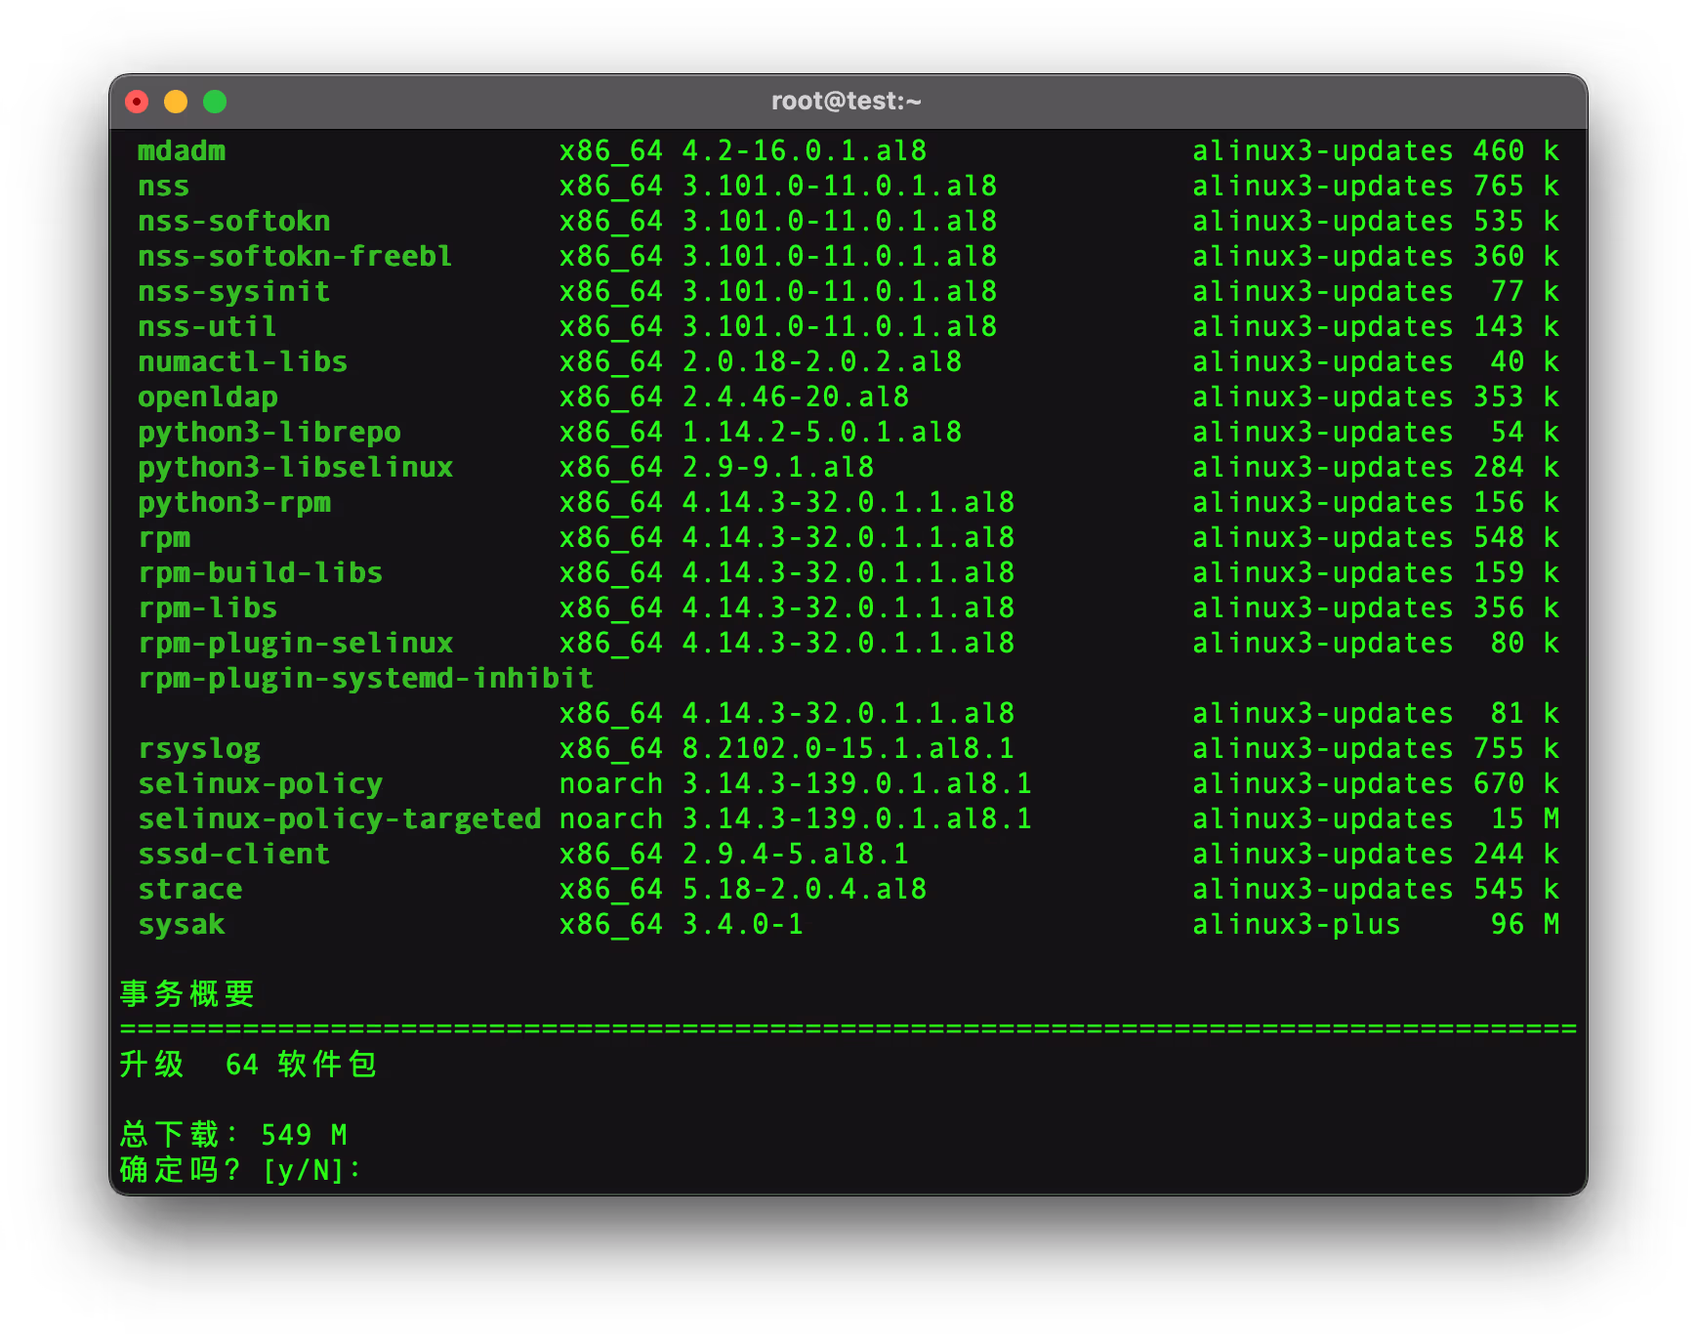Select version 2.0.18-2.0.2.al8
The height and width of the screenshot is (1340, 1697).
click(x=822, y=362)
